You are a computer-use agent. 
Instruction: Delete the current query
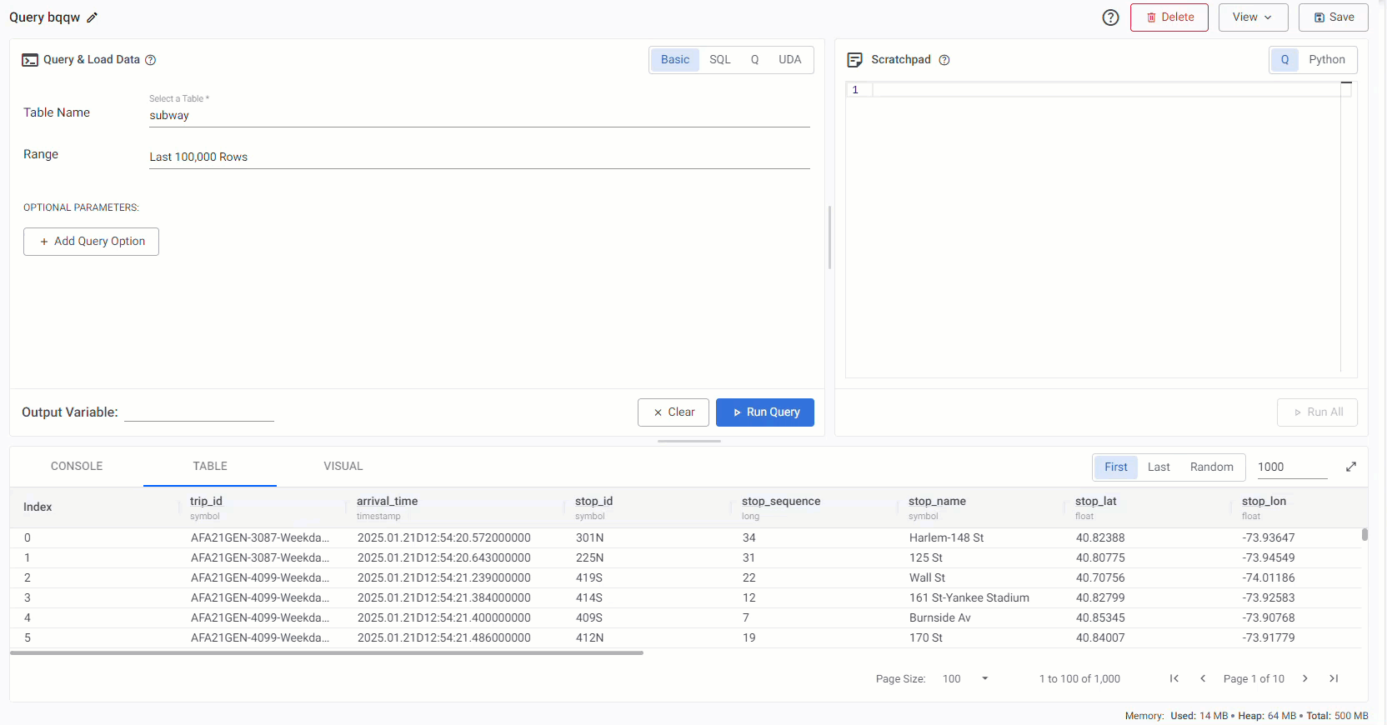[x=1169, y=17]
